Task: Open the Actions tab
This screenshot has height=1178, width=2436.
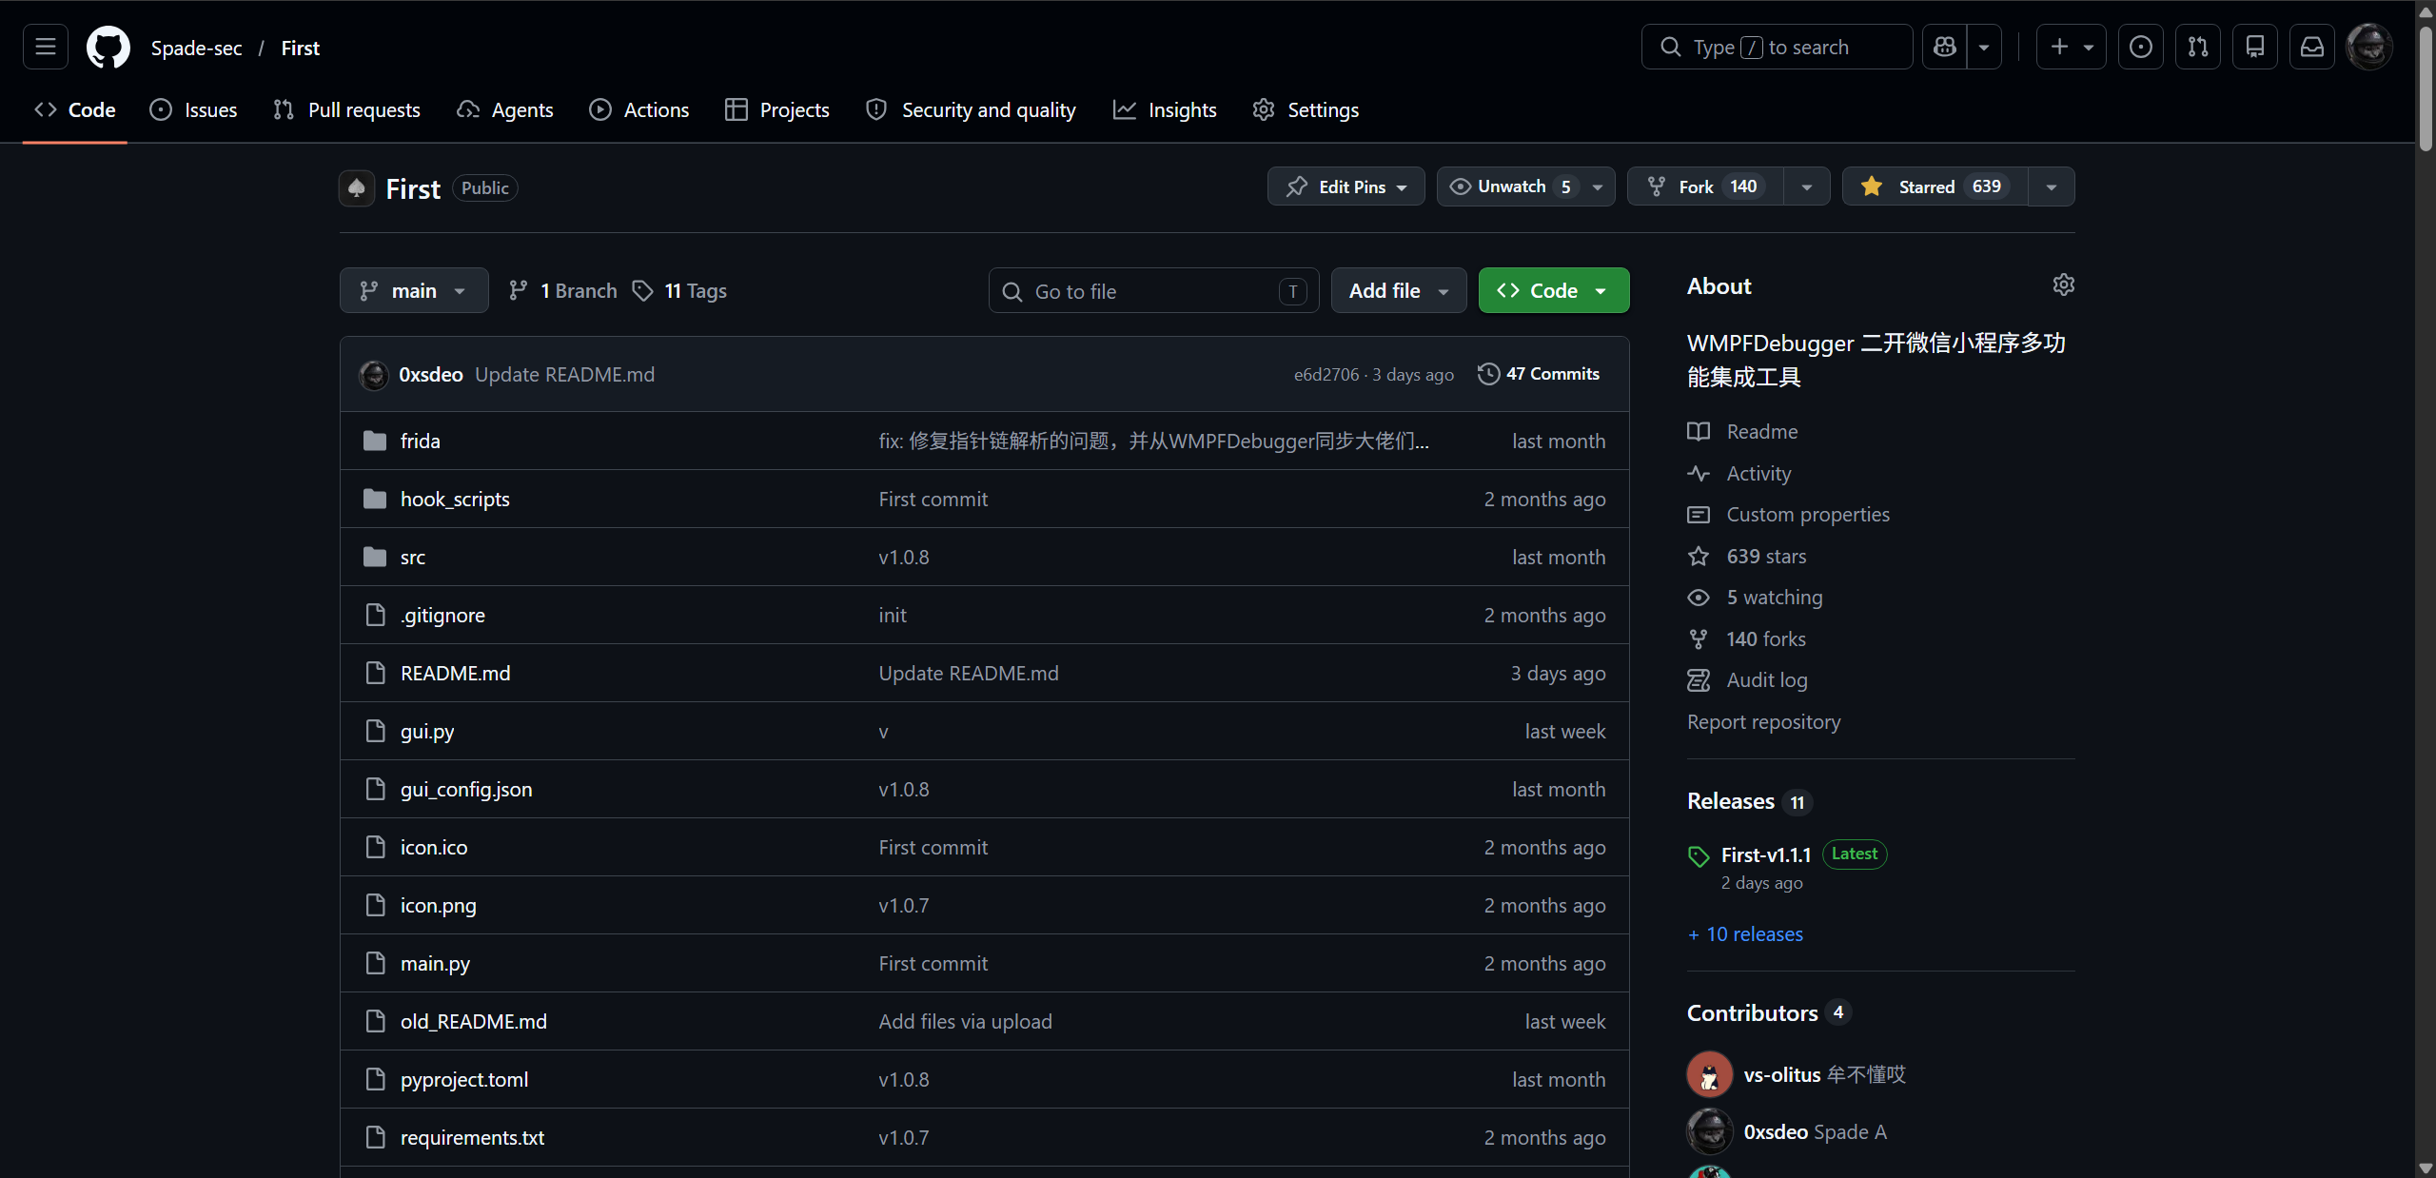Action: click(x=638, y=109)
